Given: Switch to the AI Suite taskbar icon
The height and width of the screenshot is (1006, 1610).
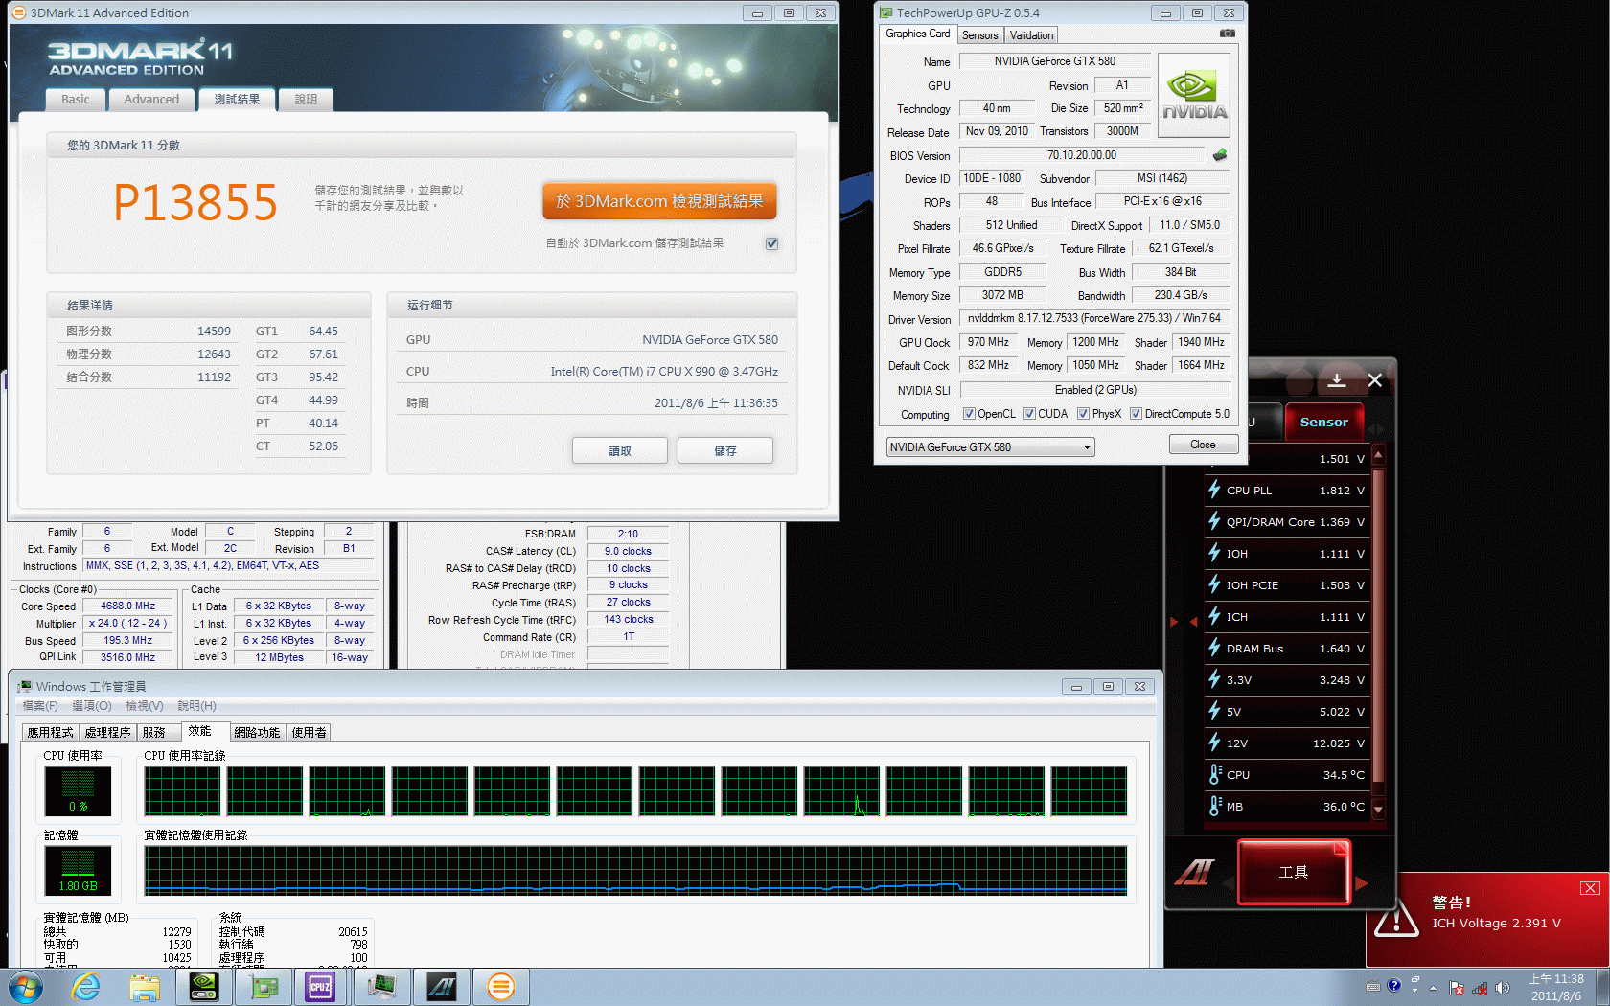Looking at the screenshot, I should point(442,987).
